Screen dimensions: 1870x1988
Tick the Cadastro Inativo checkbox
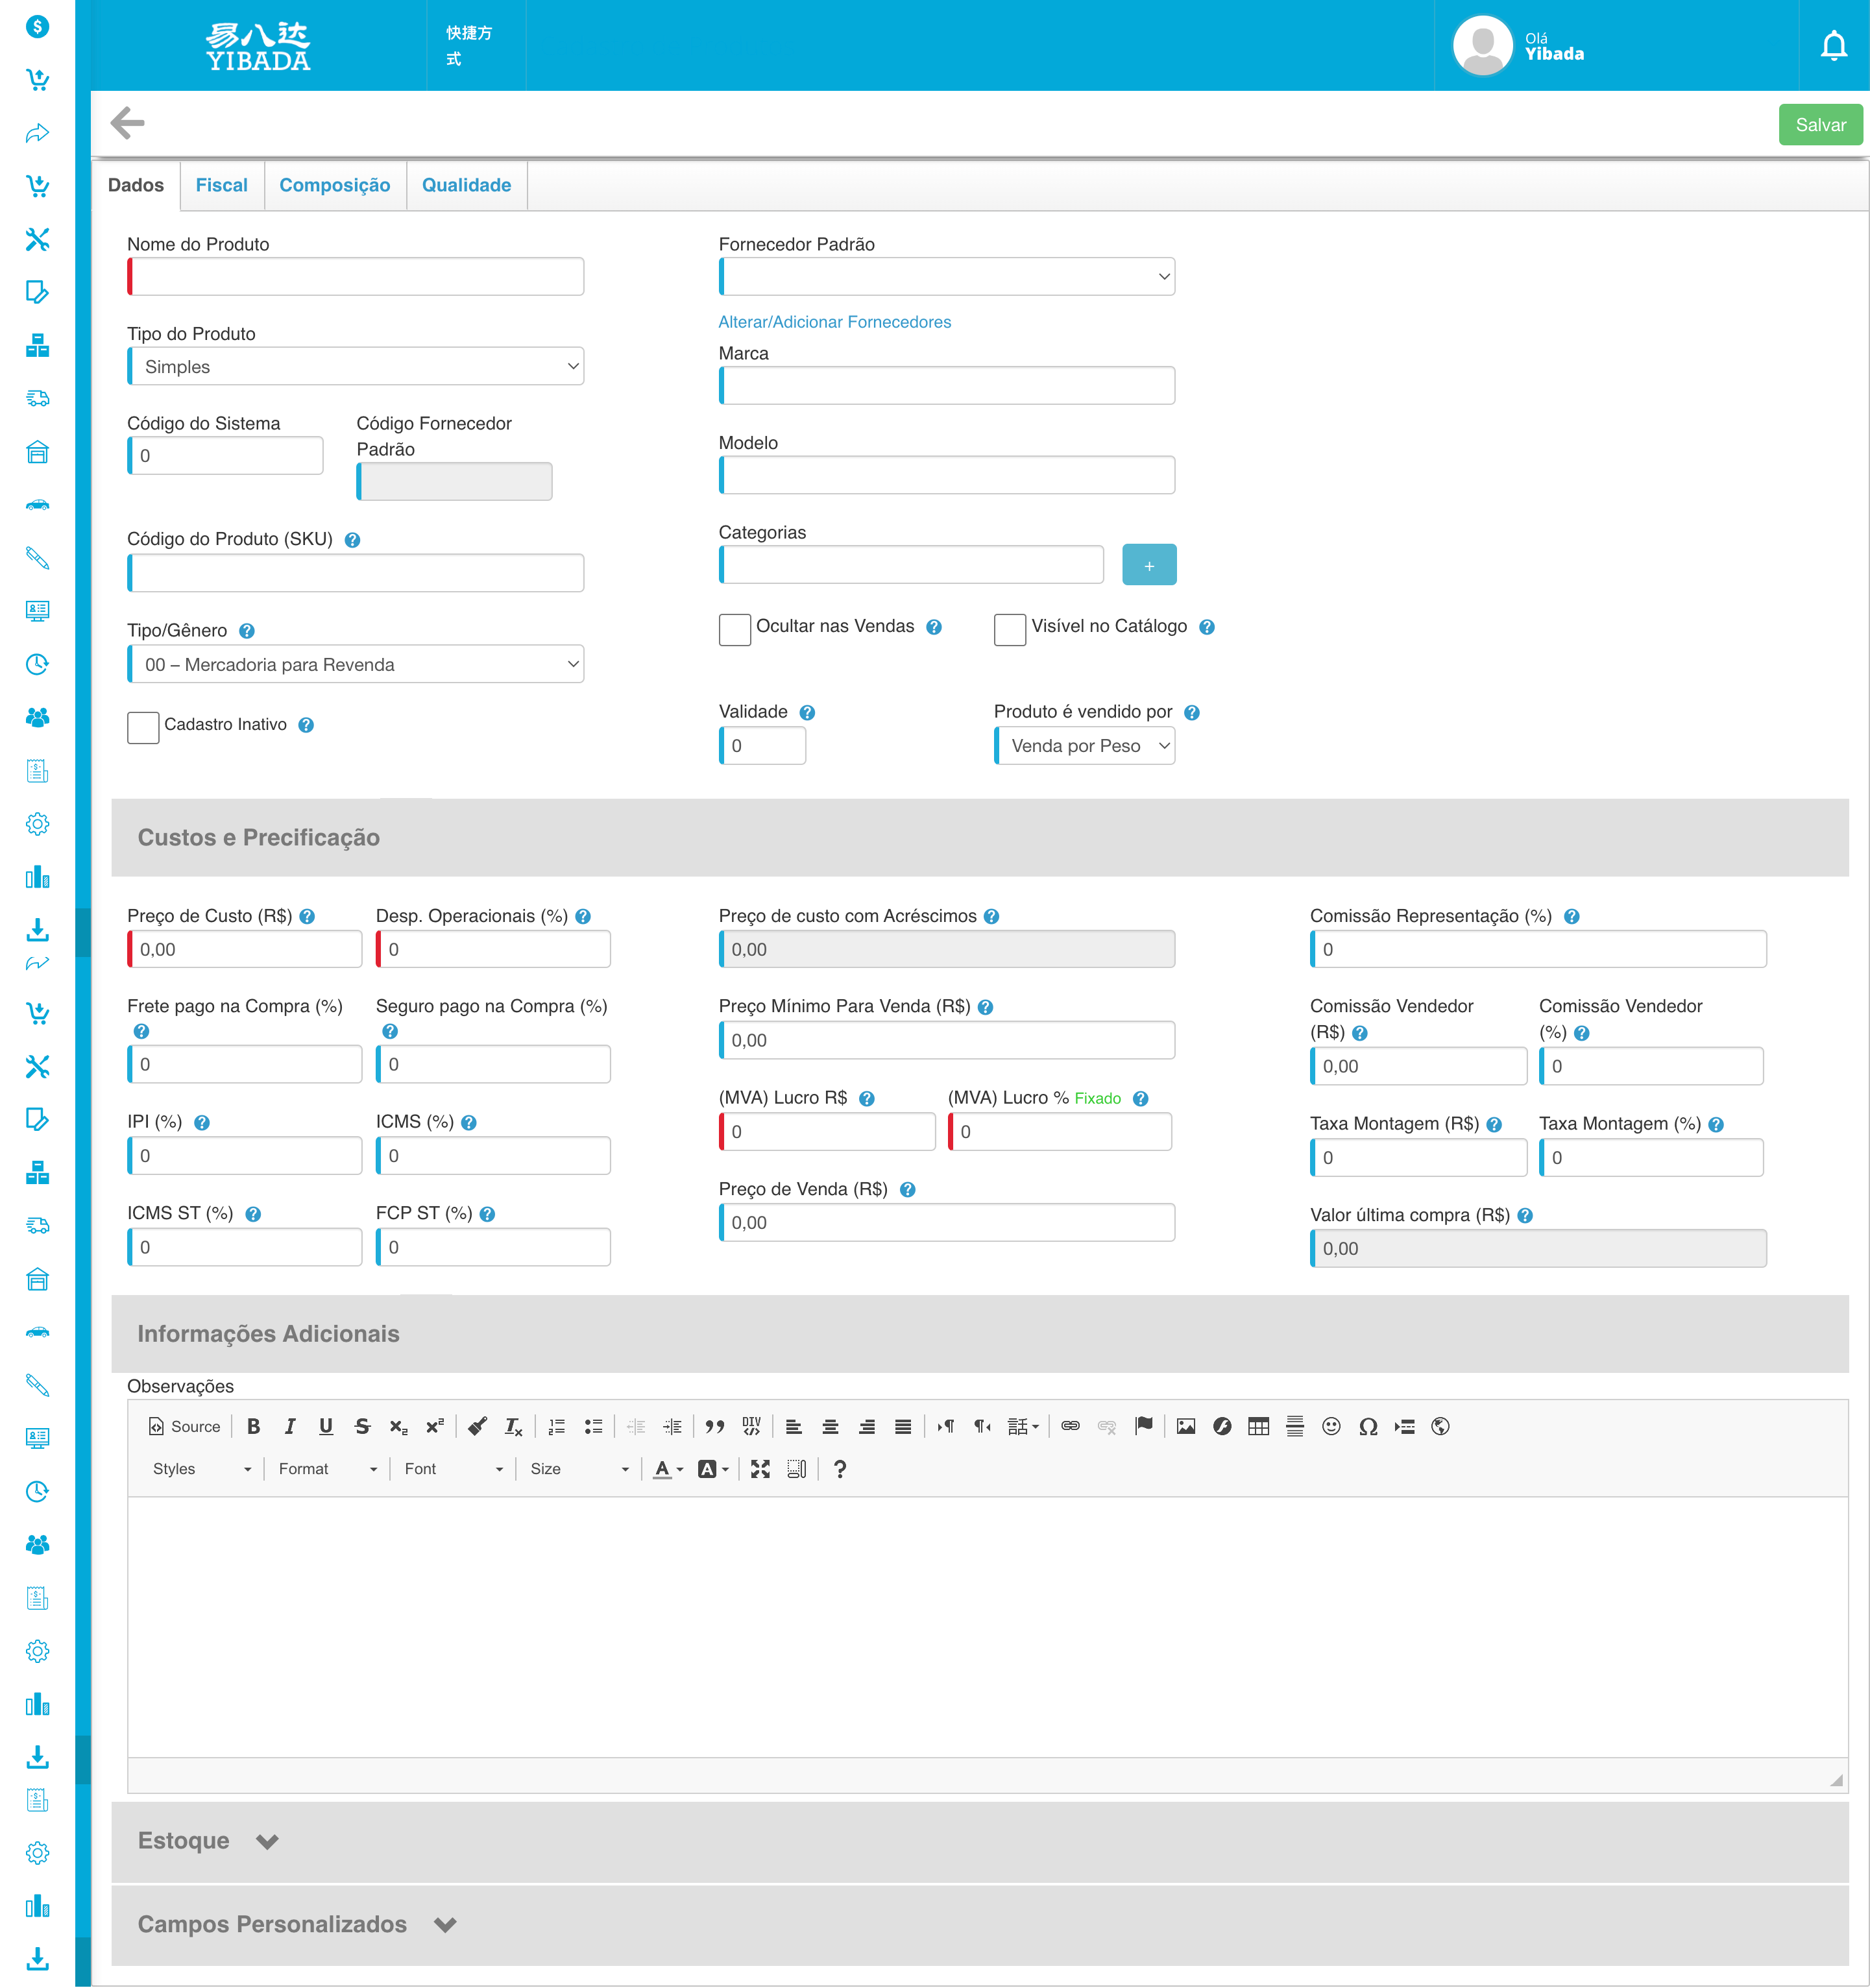point(143,727)
